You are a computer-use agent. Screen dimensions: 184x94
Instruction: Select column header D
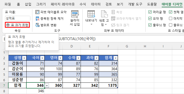[72, 46]
